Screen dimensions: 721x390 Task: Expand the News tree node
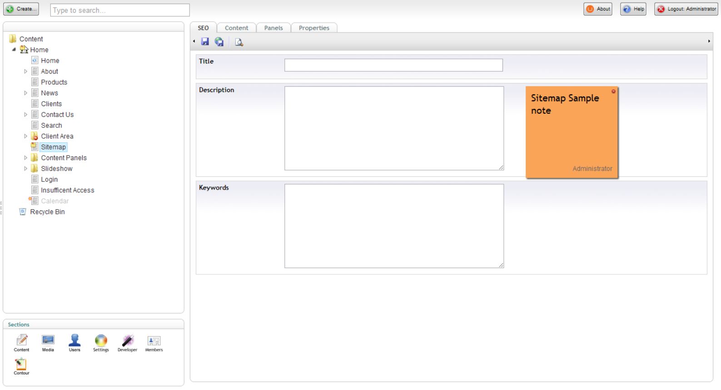coord(25,93)
